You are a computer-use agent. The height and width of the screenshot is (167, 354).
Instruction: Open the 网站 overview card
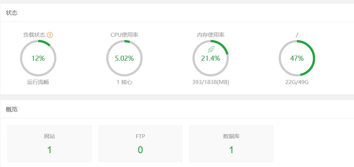[x=49, y=144]
